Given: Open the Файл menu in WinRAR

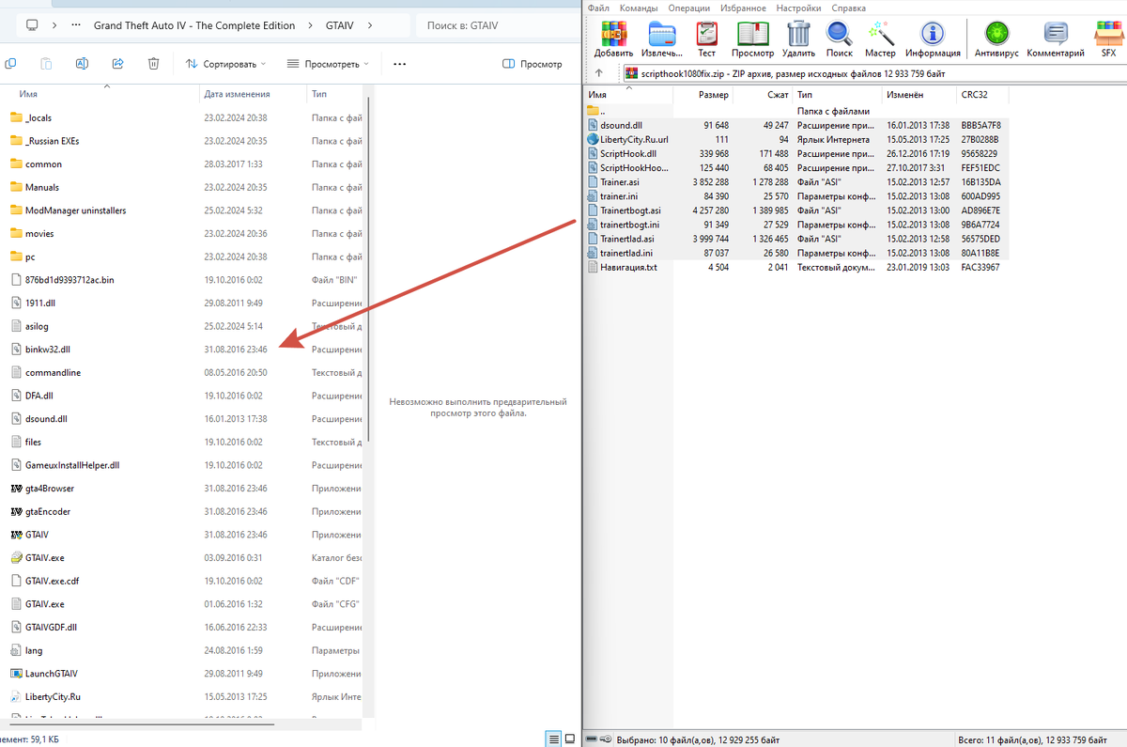Looking at the screenshot, I should pyautogui.click(x=598, y=8).
